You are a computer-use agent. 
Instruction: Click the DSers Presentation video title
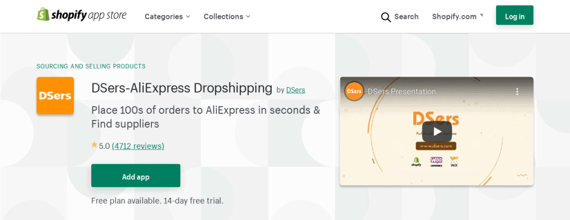402,92
